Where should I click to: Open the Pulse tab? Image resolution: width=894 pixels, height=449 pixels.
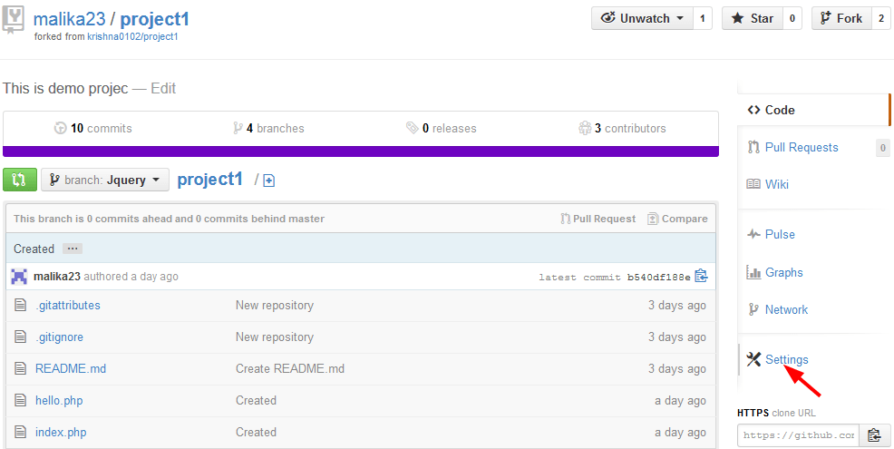pyautogui.click(x=780, y=234)
